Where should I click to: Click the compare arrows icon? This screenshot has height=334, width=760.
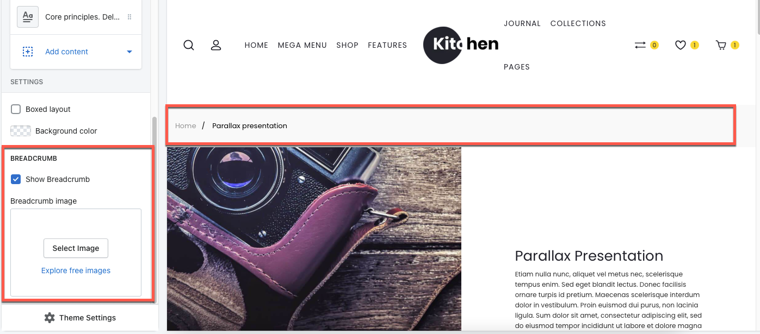coord(640,45)
